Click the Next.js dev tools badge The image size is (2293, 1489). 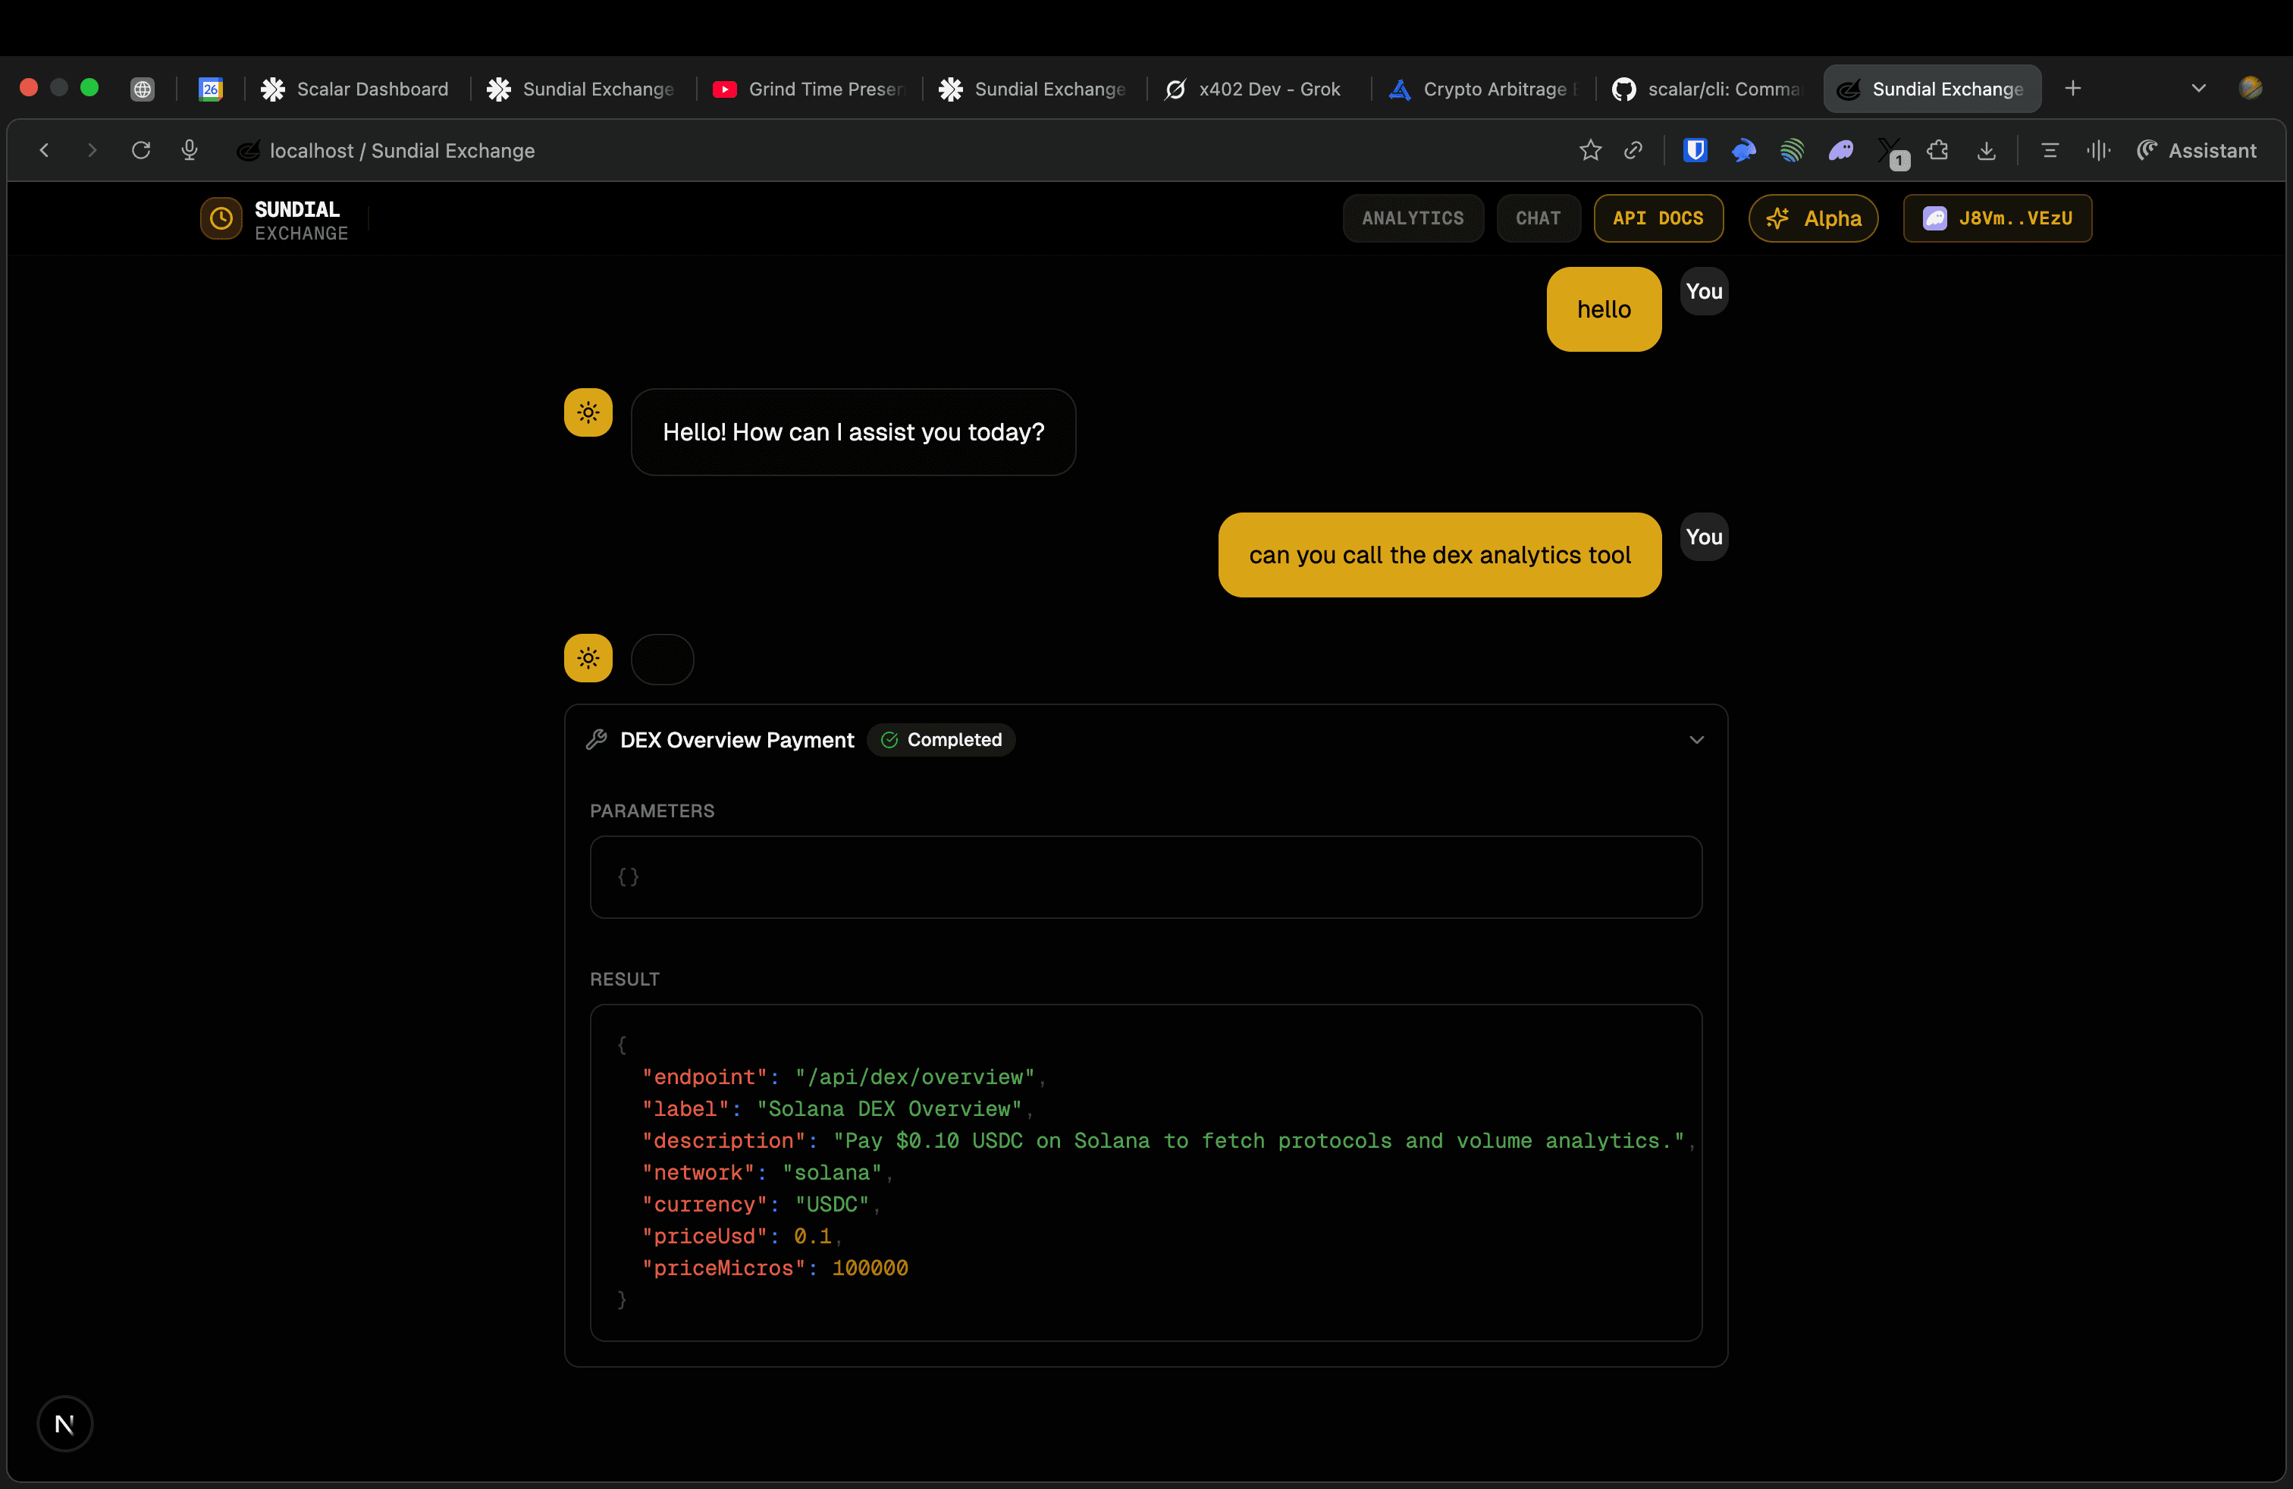click(64, 1424)
